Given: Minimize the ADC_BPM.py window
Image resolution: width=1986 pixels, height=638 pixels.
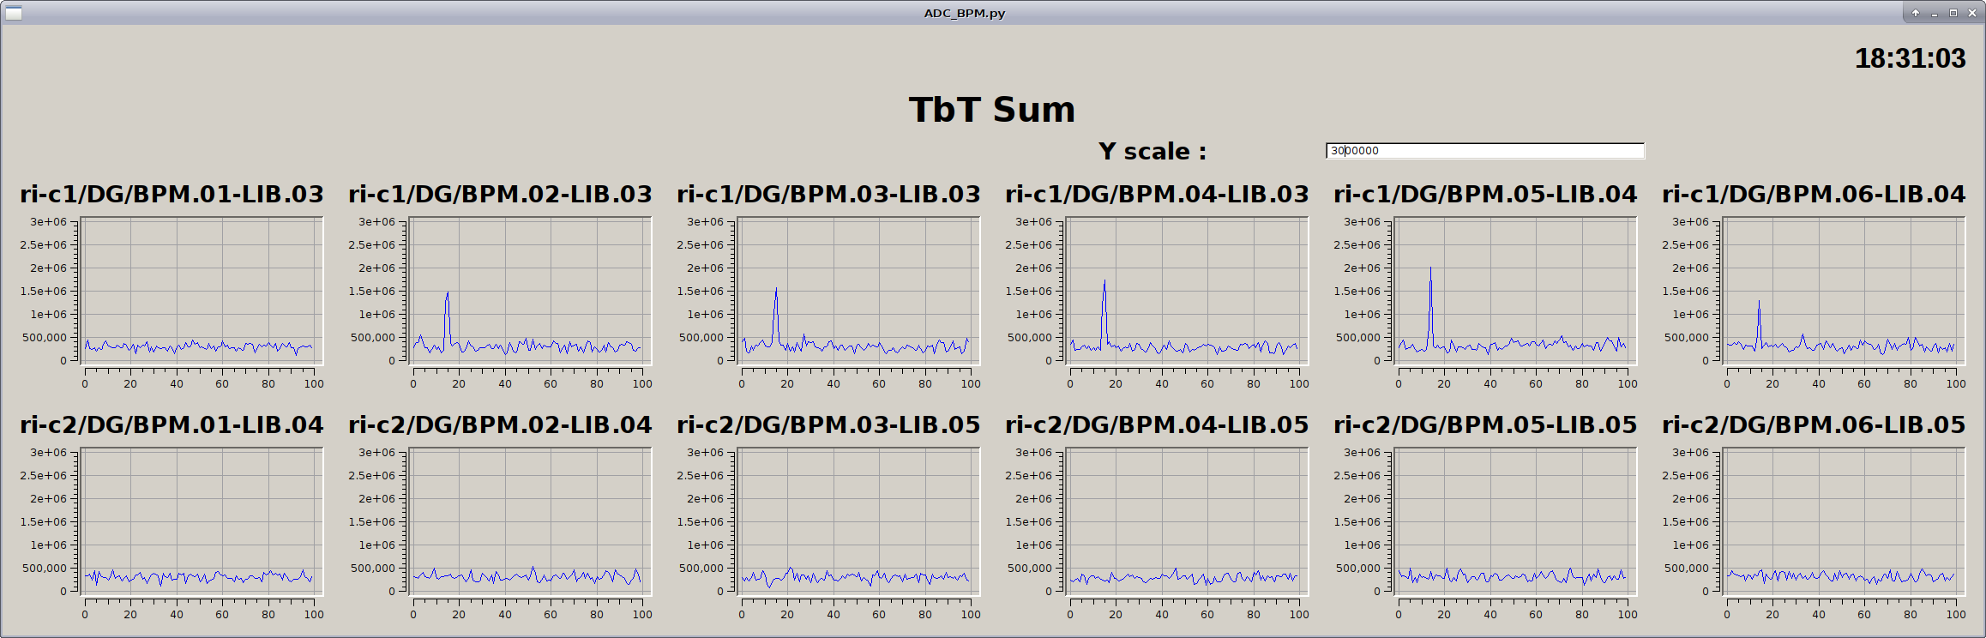Looking at the screenshot, I should (x=1935, y=13).
